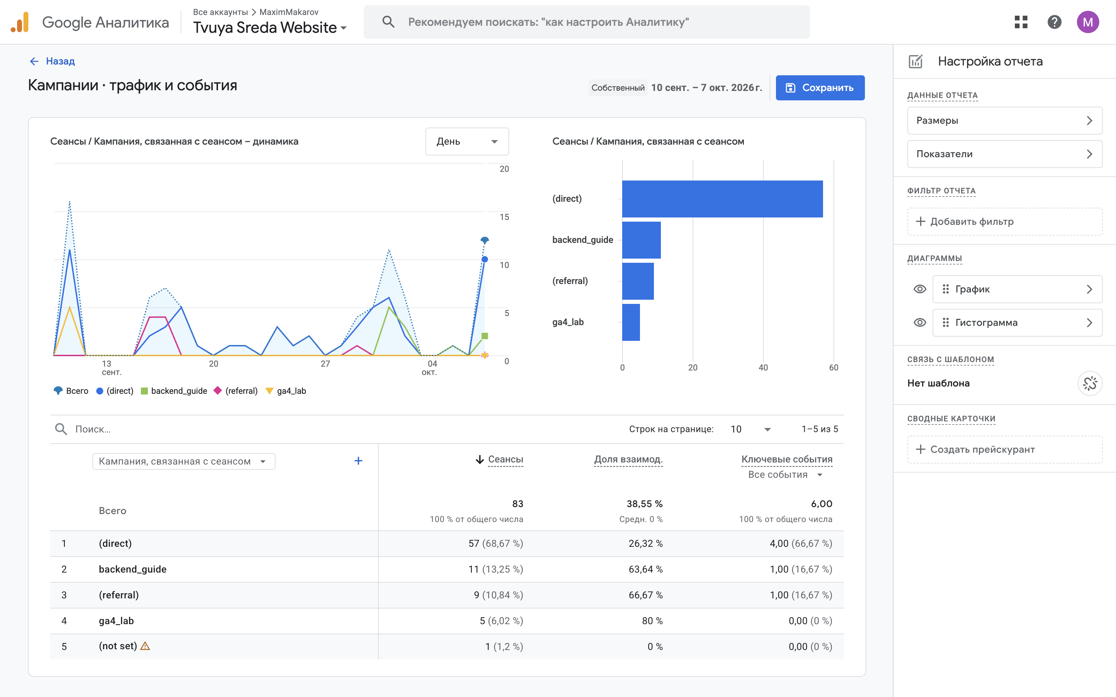Open the День granularity dropdown
The image size is (1116, 697).
pyautogui.click(x=467, y=141)
